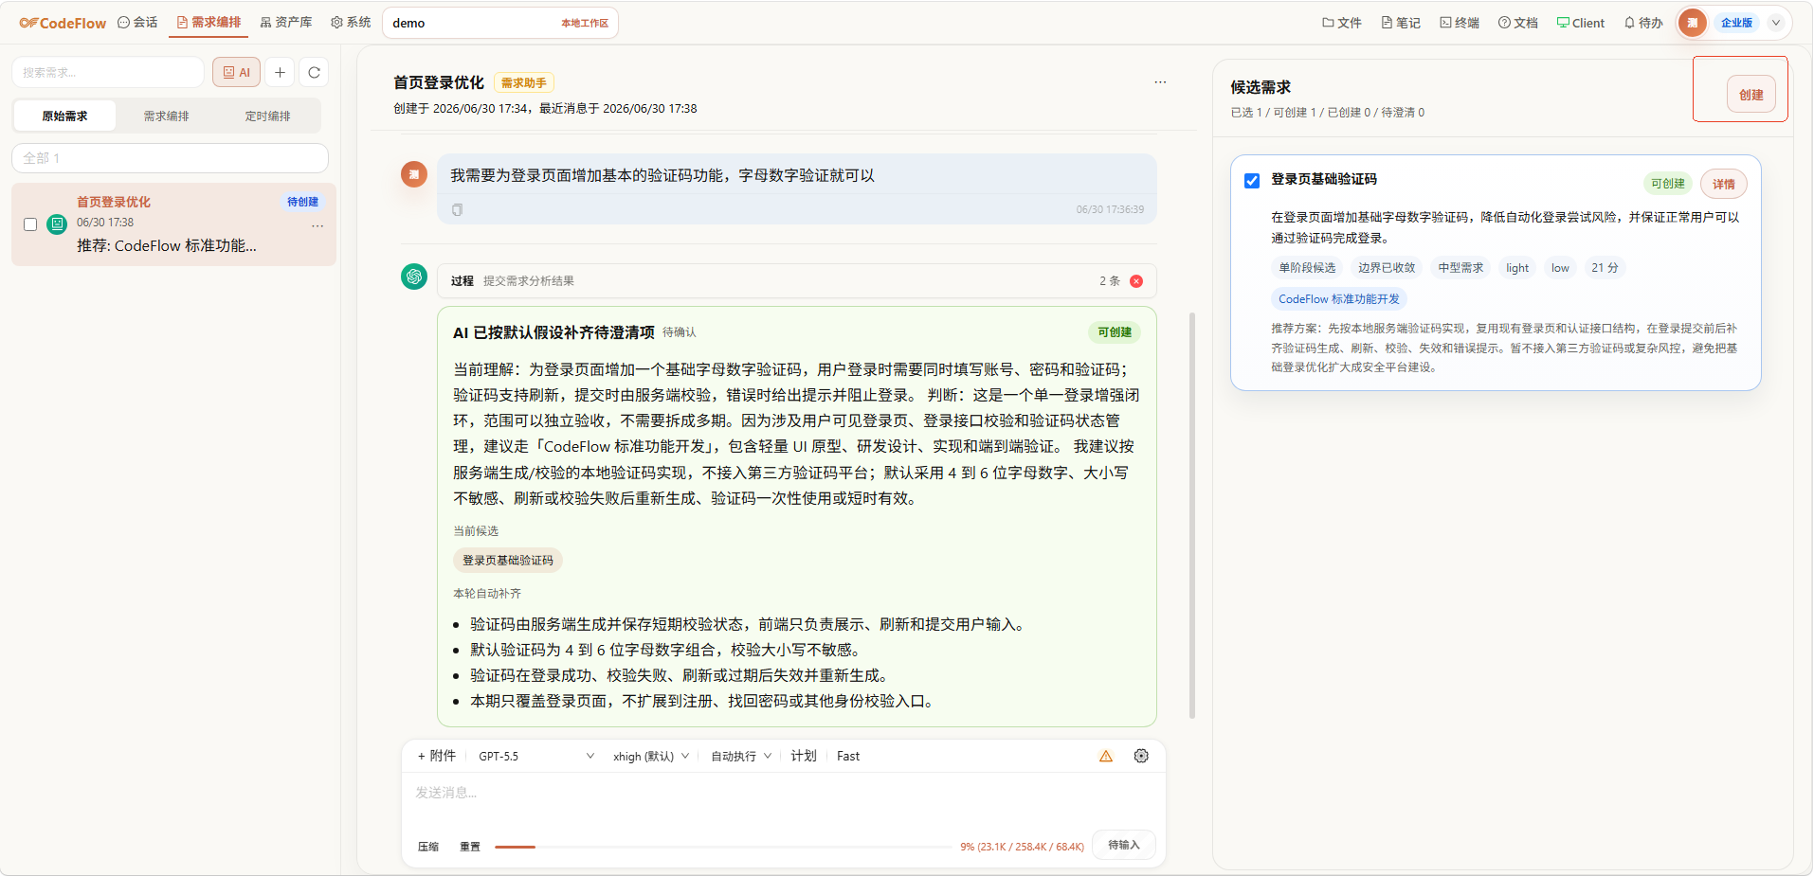Image resolution: width=1814 pixels, height=876 pixels.
Task: Click the 可创建 badge in AI card
Action: tap(1115, 332)
